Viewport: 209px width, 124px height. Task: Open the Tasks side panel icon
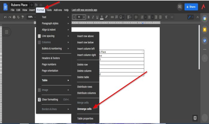[205, 40]
